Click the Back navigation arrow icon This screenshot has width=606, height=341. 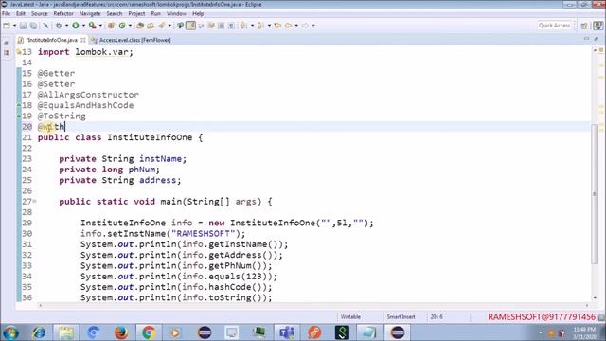[288, 26]
